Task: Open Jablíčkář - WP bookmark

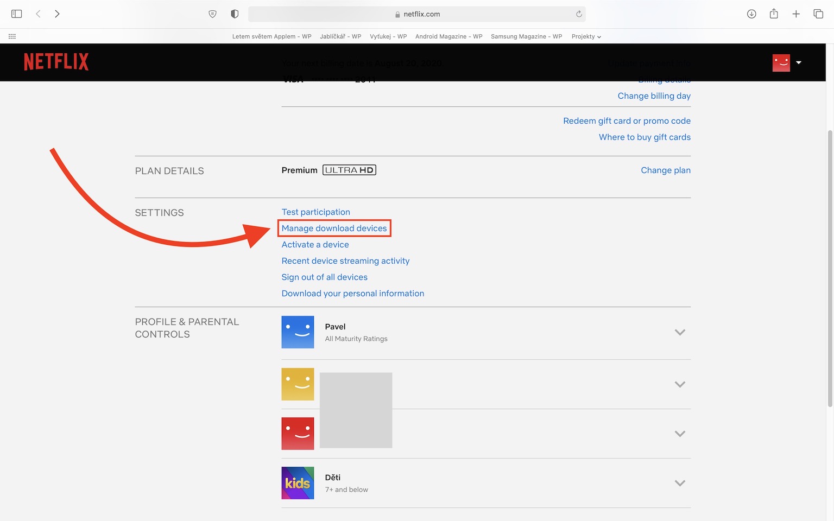Action: tap(340, 36)
